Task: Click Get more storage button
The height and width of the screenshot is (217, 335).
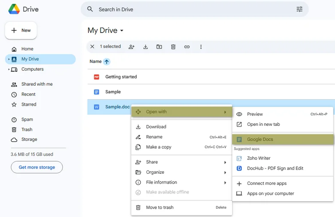Action: [x=37, y=167]
